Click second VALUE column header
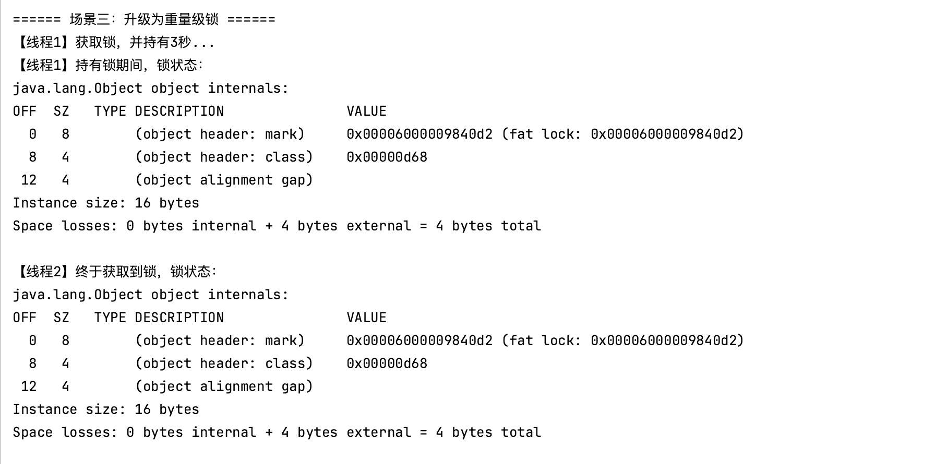This screenshot has height=464, width=935. point(367,318)
